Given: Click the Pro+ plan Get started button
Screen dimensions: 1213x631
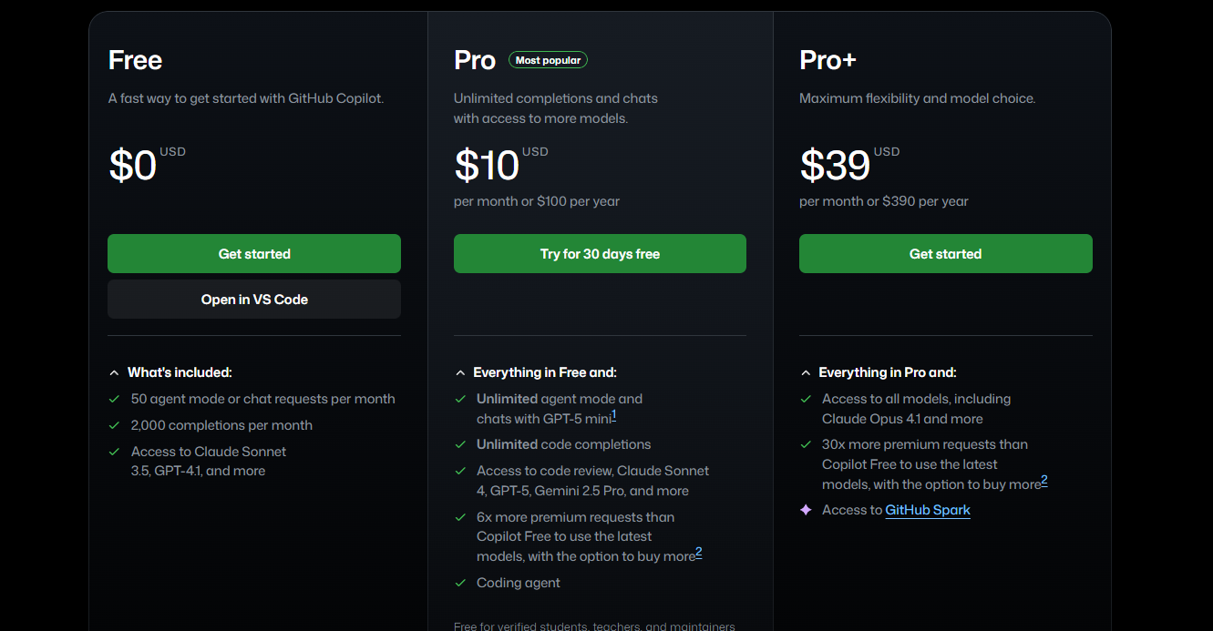Looking at the screenshot, I should [945, 254].
